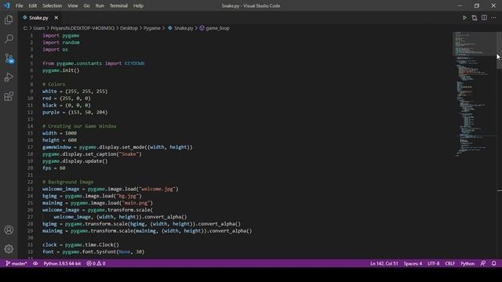Click master branch indicator in status bar
The width and height of the screenshot is (502, 282).
tap(16, 263)
